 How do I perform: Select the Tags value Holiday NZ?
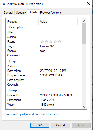click(47, 46)
